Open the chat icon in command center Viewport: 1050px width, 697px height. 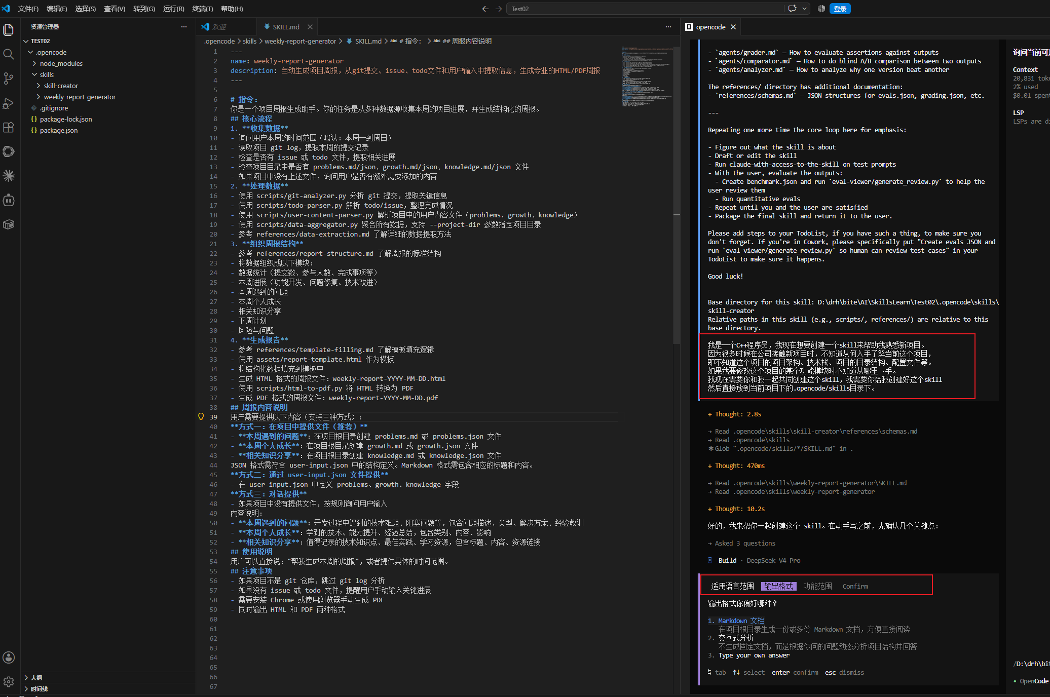point(792,9)
